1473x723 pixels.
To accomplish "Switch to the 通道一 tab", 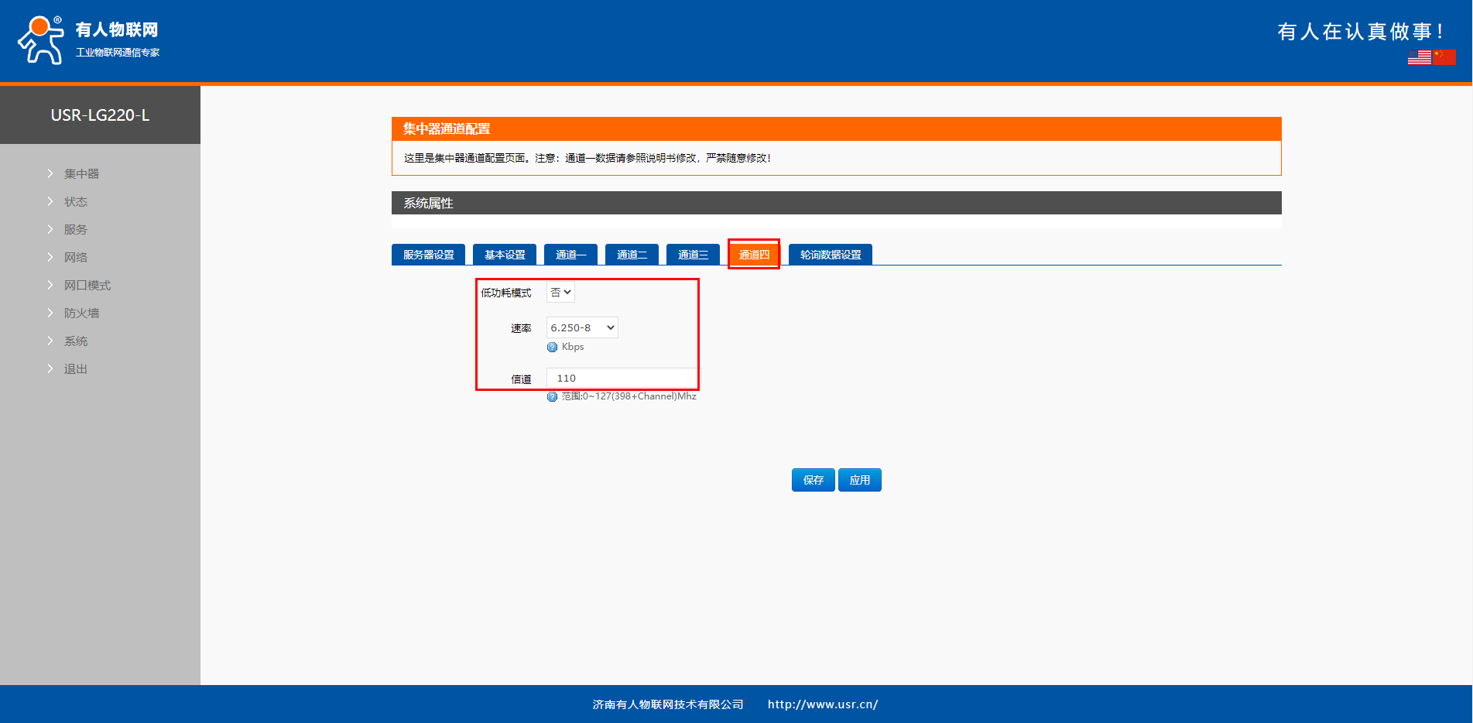I will (570, 255).
